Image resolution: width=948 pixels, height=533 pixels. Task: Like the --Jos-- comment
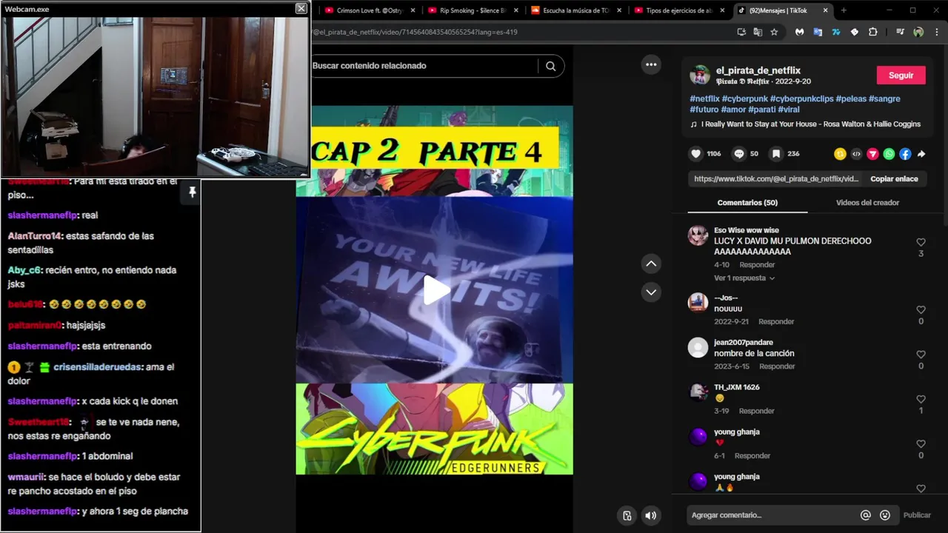921,309
